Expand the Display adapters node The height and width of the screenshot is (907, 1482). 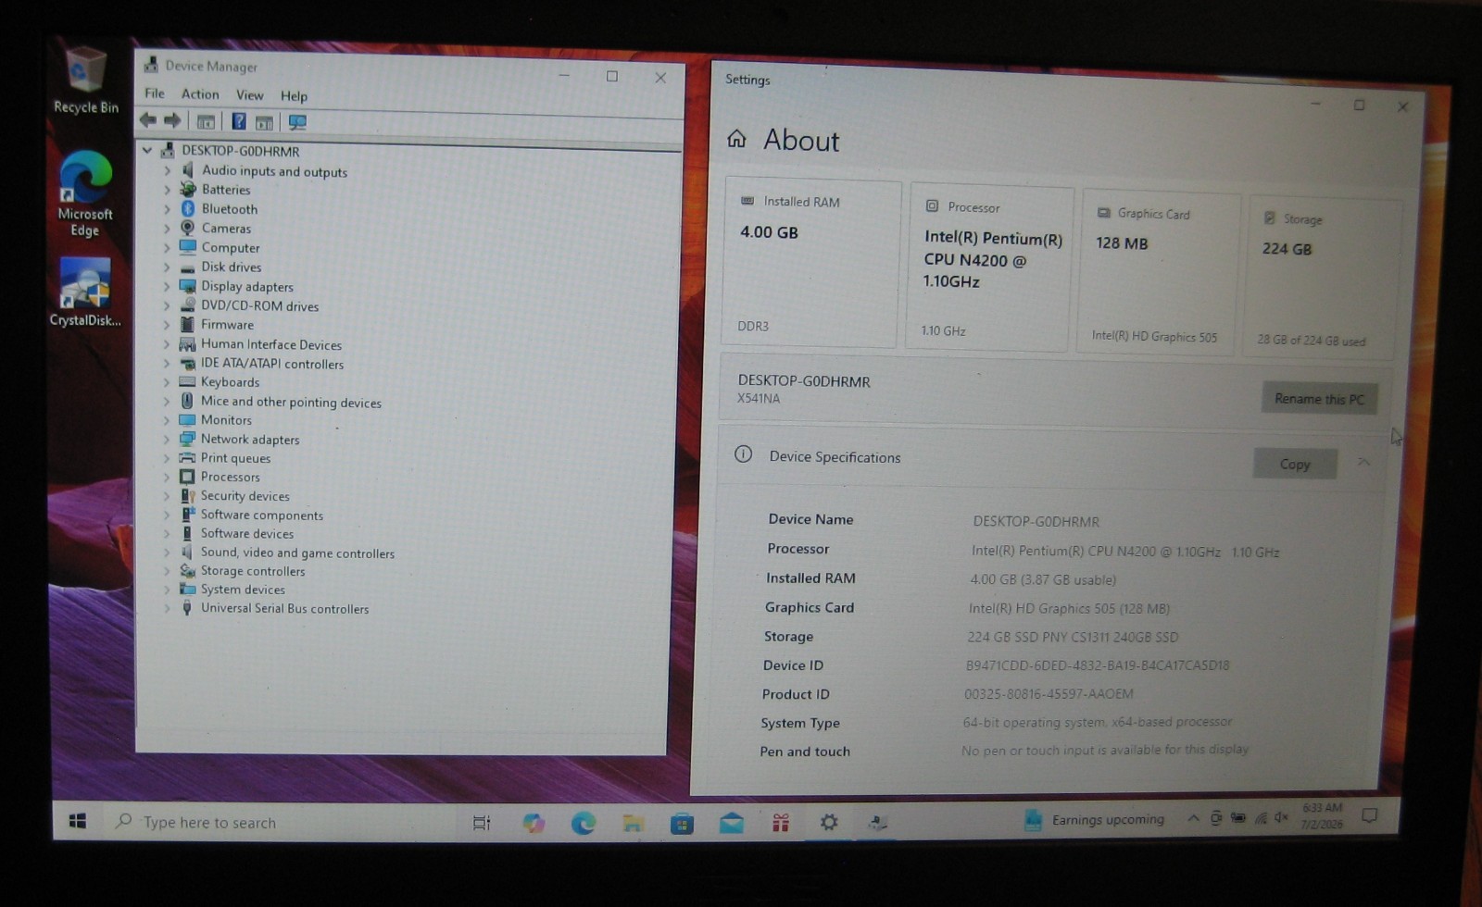click(x=167, y=286)
